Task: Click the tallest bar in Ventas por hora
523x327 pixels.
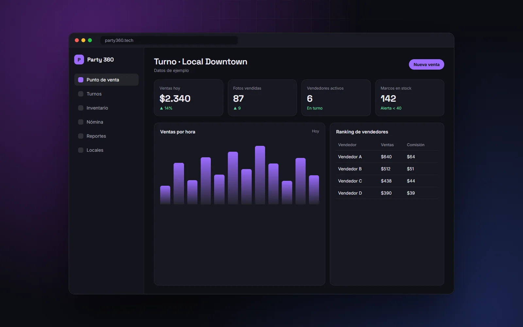Action: (260, 175)
